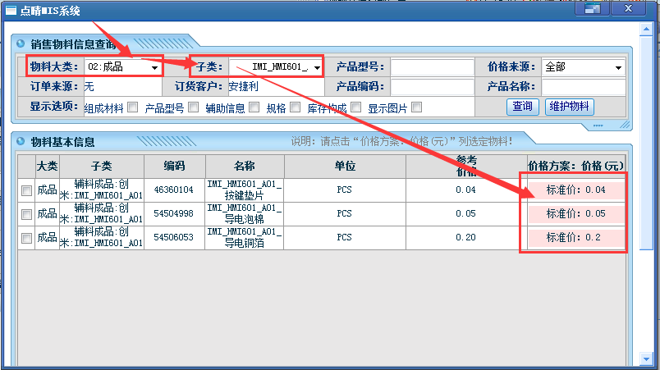This screenshot has height=370, width=660.
Task: Tick the 规格 checkbox
Action: pos(295,107)
